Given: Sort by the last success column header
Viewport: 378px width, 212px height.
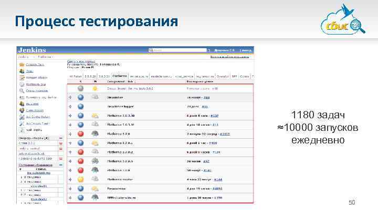Looking at the screenshot, I should 200,82.
